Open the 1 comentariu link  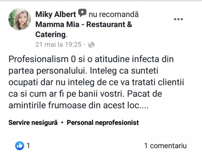pos(165,146)
